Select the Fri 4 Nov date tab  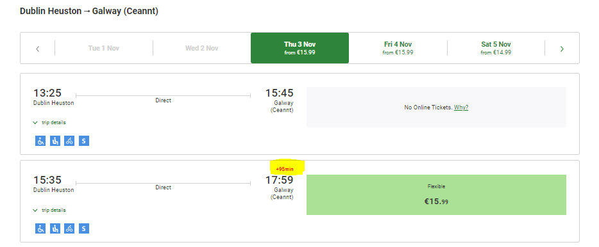click(x=398, y=48)
